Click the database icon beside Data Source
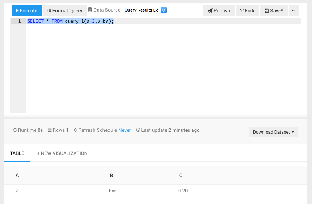The width and height of the screenshot is (312, 204). [x=90, y=10]
